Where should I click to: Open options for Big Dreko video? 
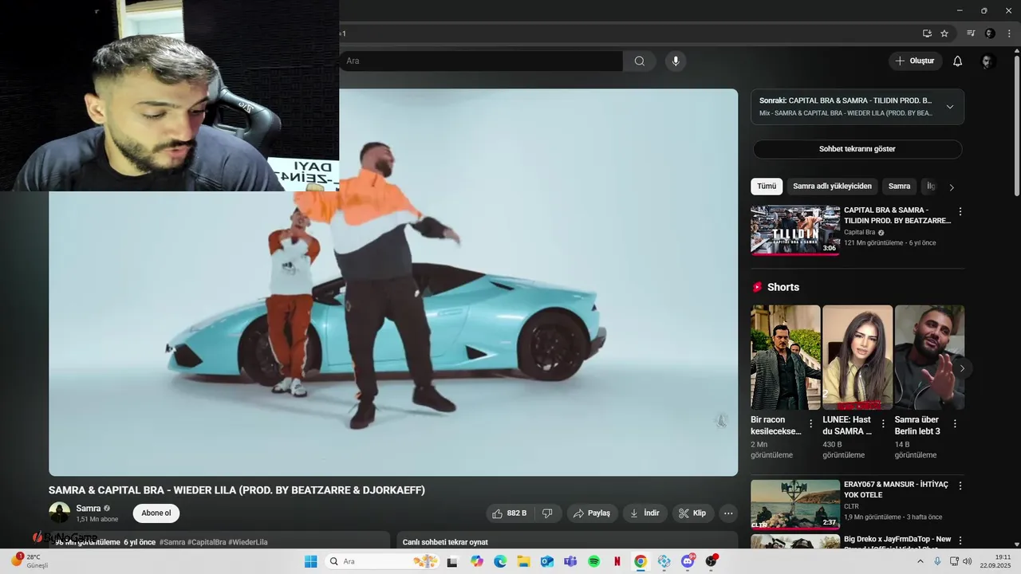click(960, 541)
